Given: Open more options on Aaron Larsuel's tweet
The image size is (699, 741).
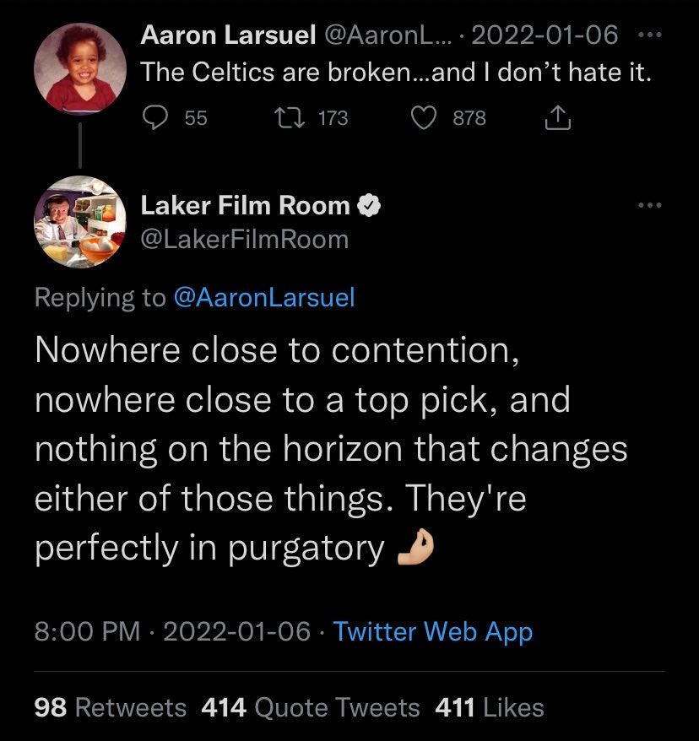Looking at the screenshot, I should click(x=651, y=35).
